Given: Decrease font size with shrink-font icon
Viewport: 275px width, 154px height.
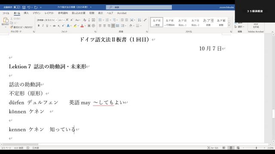Looking at the screenshot, I should point(72,20).
